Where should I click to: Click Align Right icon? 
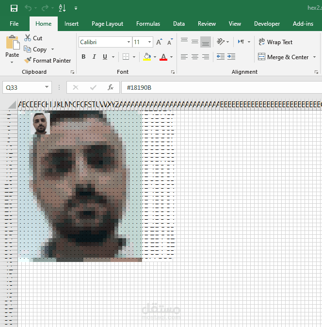pos(206,57)
